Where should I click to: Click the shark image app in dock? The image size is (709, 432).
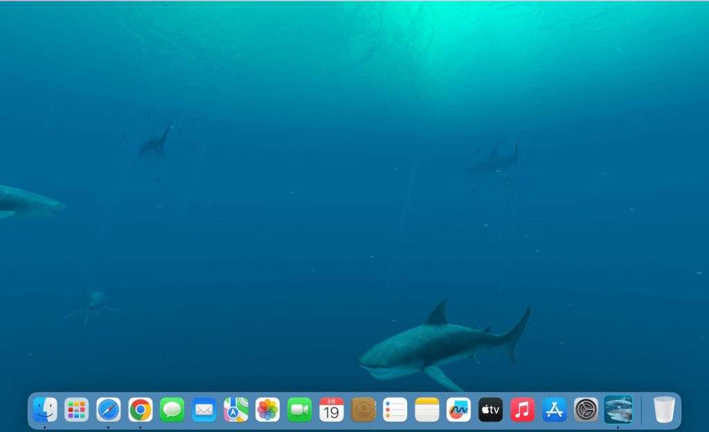(x=618, y=410)
